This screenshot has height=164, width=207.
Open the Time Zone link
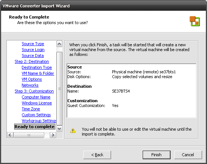31,109
